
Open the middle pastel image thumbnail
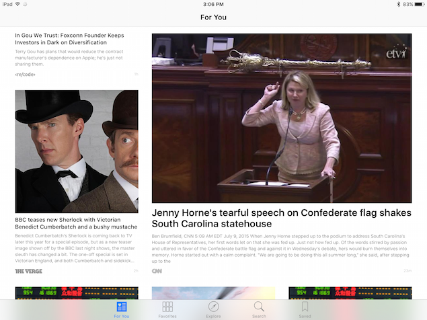click(x=214, y=293)
